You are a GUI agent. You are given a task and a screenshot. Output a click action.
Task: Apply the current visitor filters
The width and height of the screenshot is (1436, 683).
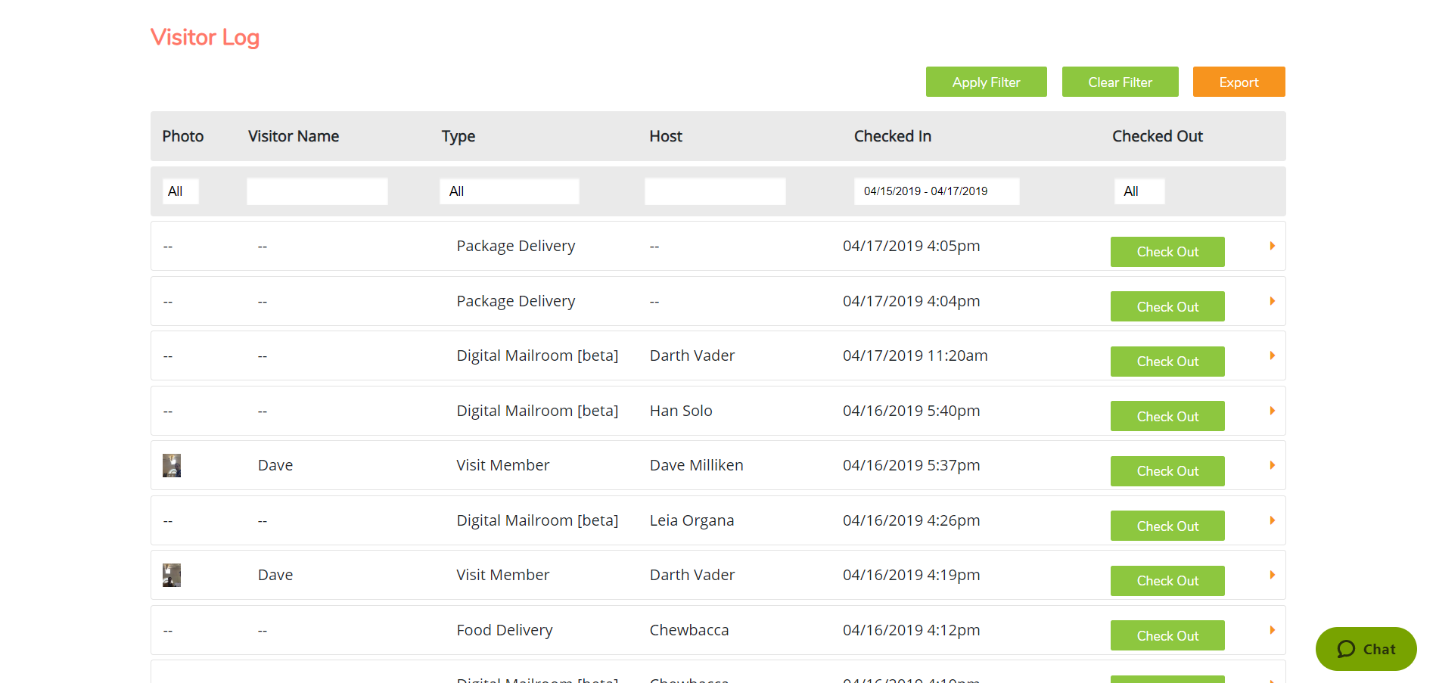986,82
